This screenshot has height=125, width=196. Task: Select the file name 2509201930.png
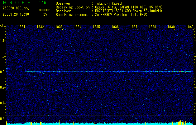click(x=16, y=8)
